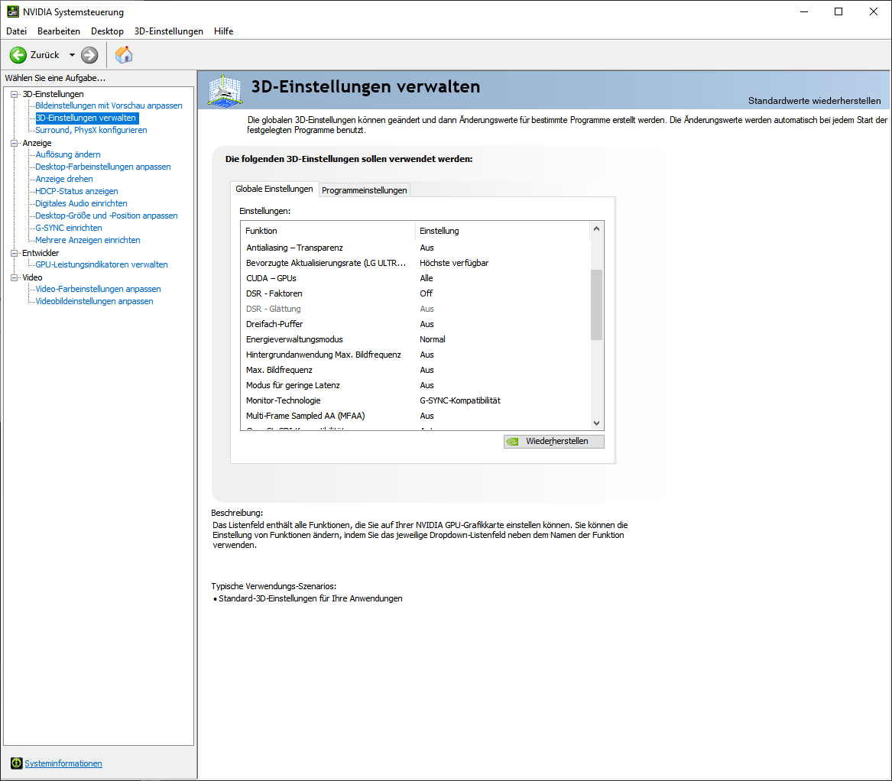The height and width of the screenshot is (781, 892).
Task: Collapse the 3D-Einstellungen tree node
Action: click(15, 95)
